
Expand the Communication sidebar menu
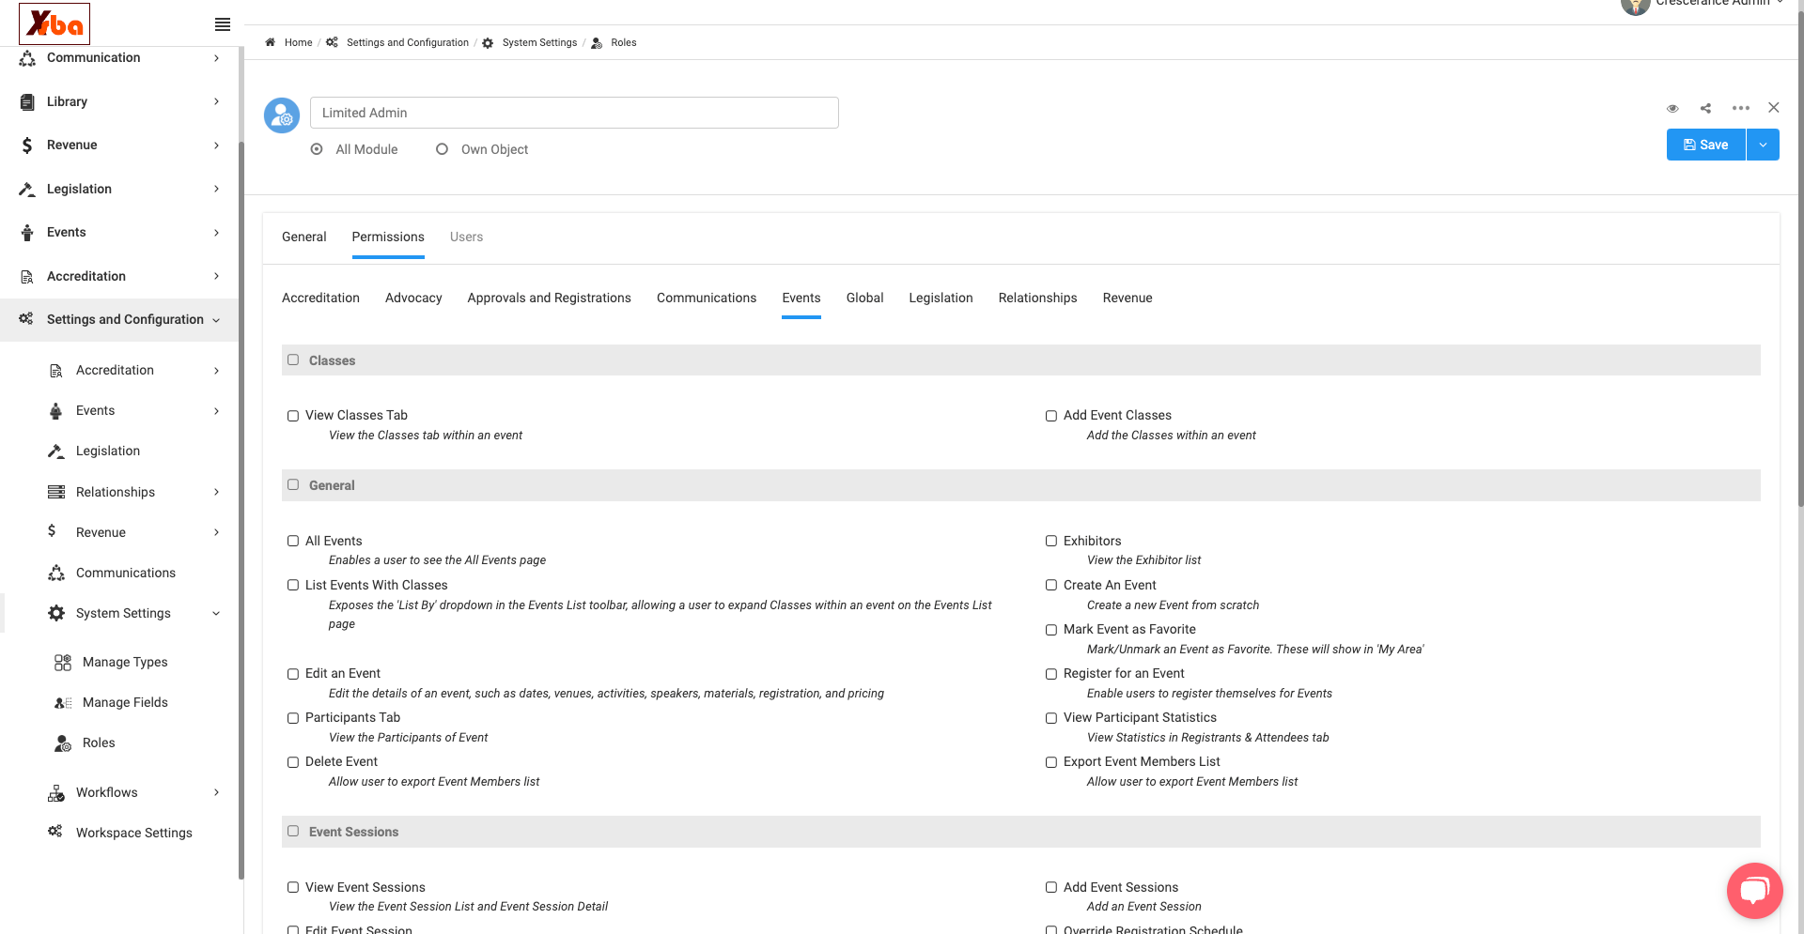[216, 58]
